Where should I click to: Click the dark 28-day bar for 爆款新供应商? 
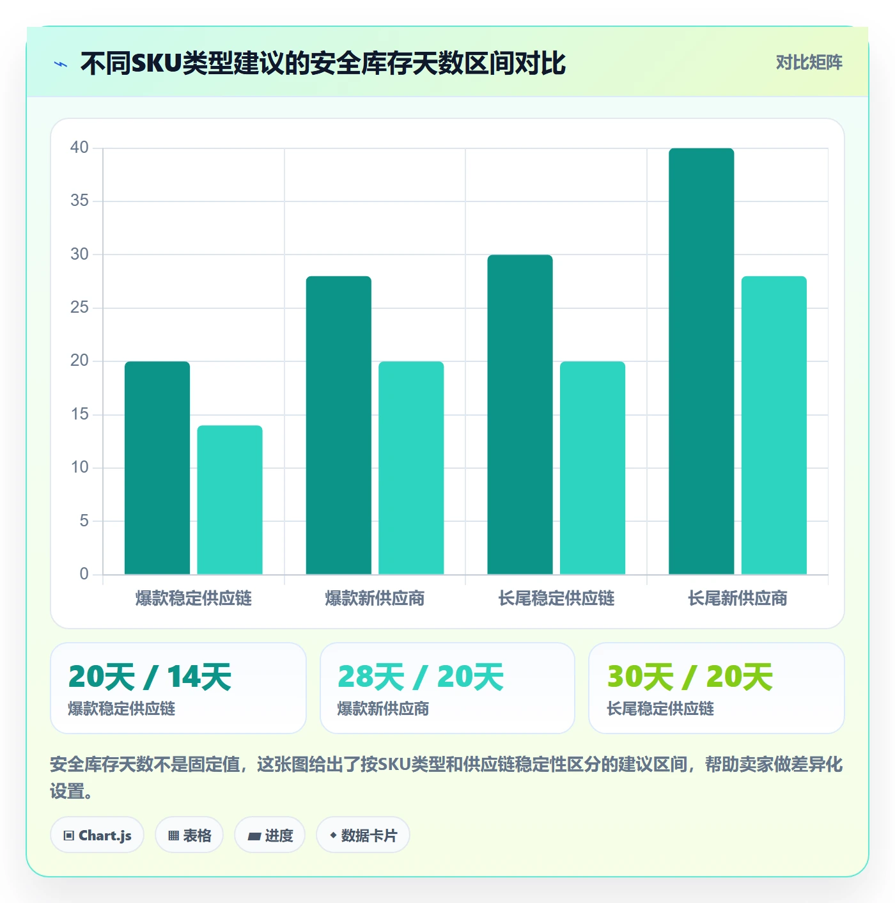pyautogui.click(x=339, y=425)
